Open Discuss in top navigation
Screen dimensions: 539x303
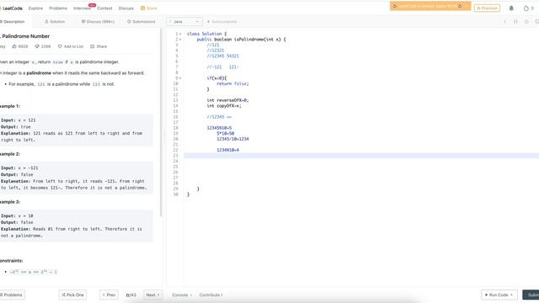(x=126, y=8)
